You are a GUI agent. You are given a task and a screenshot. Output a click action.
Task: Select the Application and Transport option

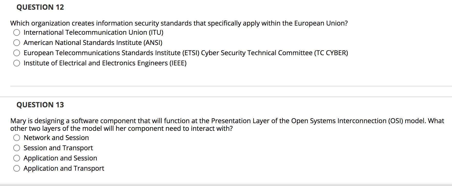(x=16, y=168)
